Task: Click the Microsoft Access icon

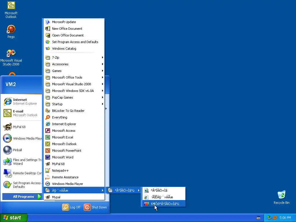Action: pos(48,131)
